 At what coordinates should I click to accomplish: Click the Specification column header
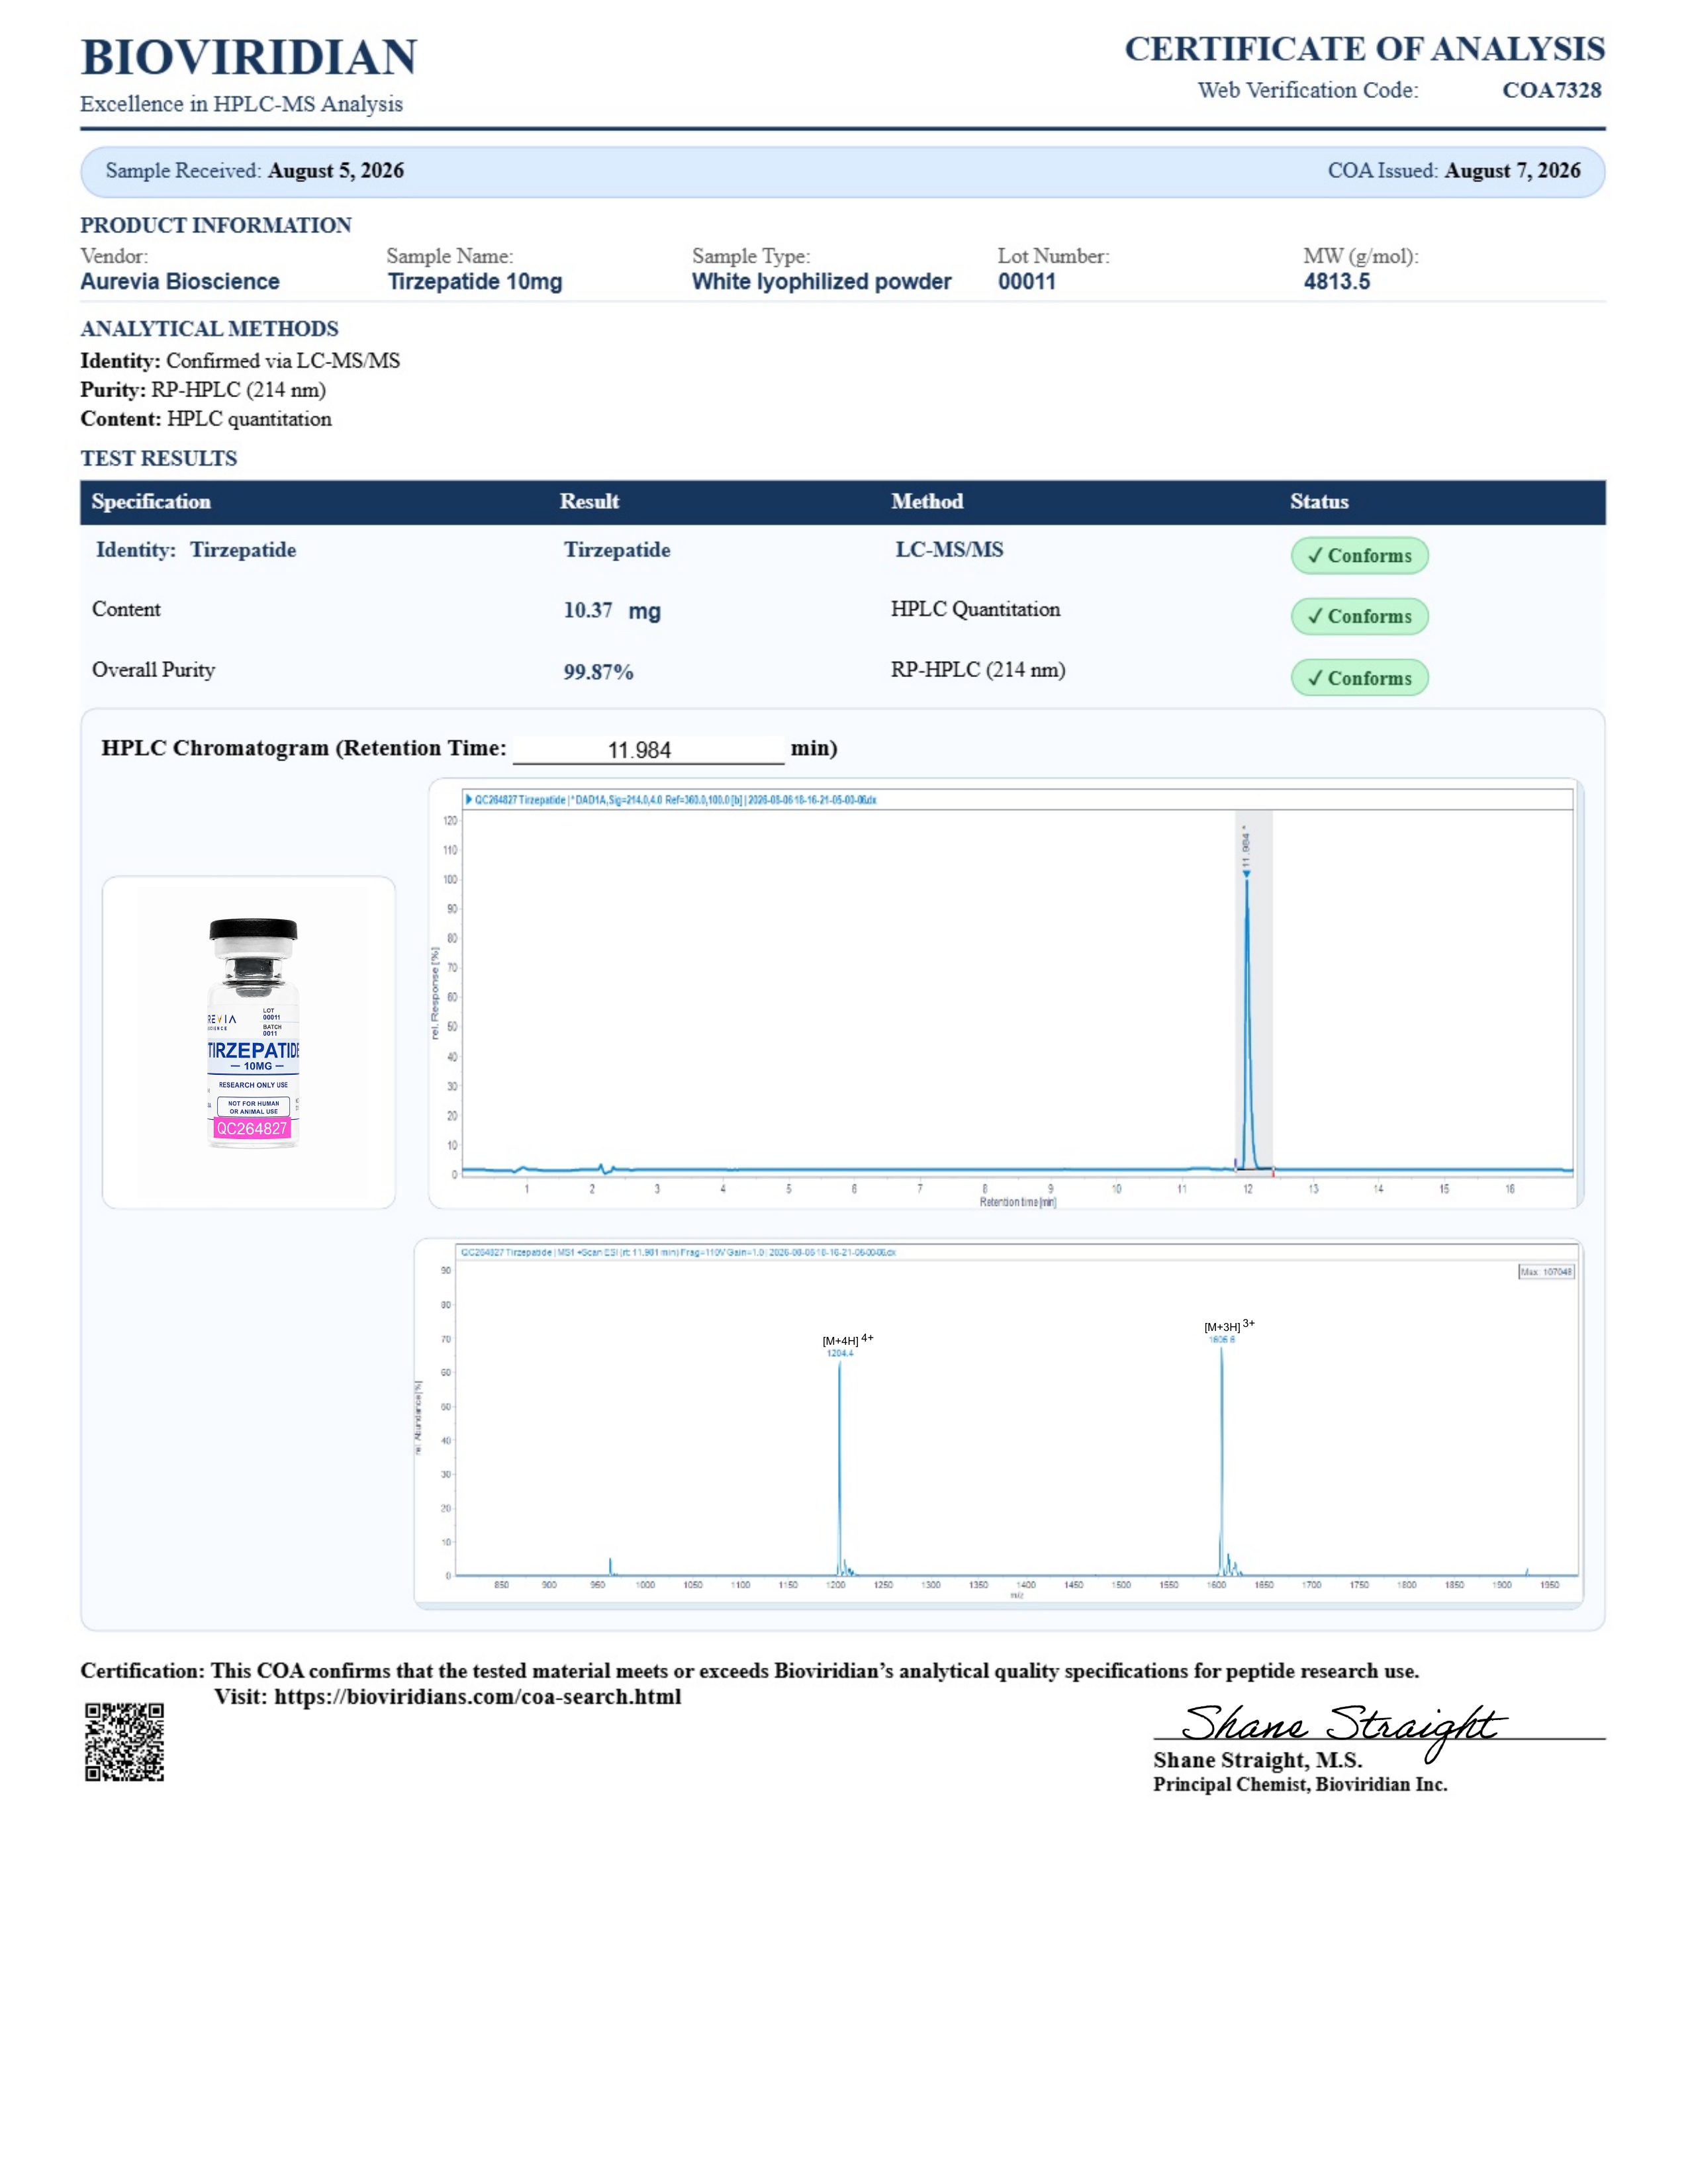coord(151,502)
